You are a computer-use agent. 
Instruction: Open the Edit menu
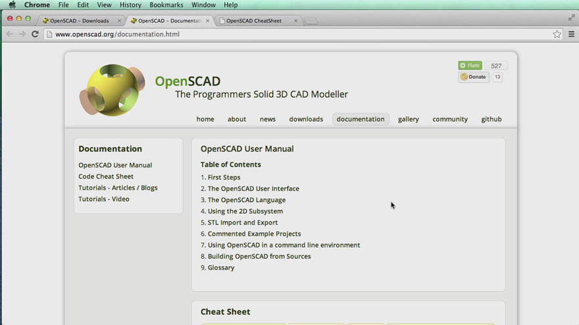(x=83, y=5)
